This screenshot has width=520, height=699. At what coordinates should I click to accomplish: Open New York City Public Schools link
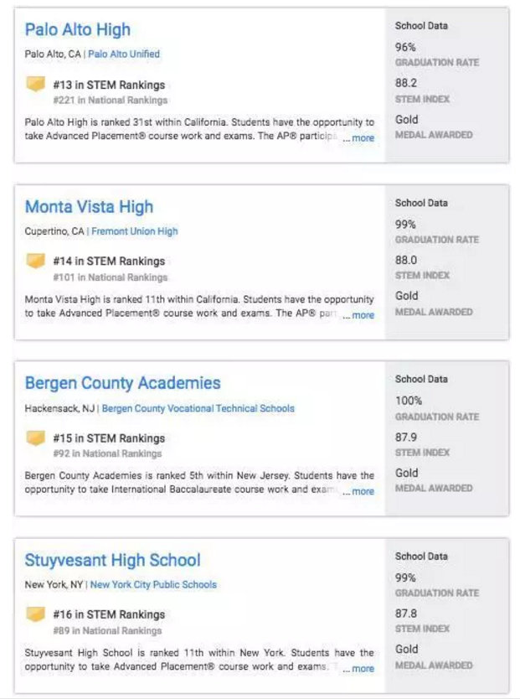pos(153,585)
